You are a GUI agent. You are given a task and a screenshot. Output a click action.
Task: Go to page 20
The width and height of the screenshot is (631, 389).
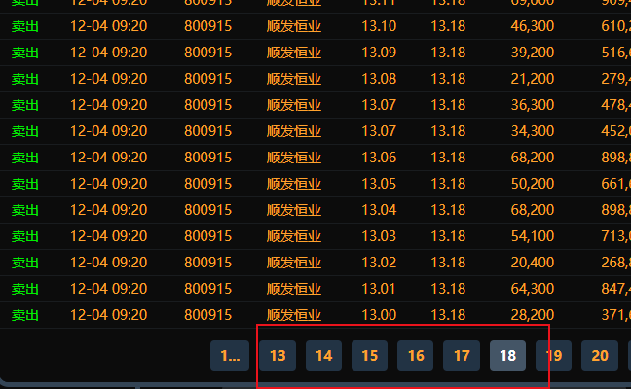tap(600, 356)
